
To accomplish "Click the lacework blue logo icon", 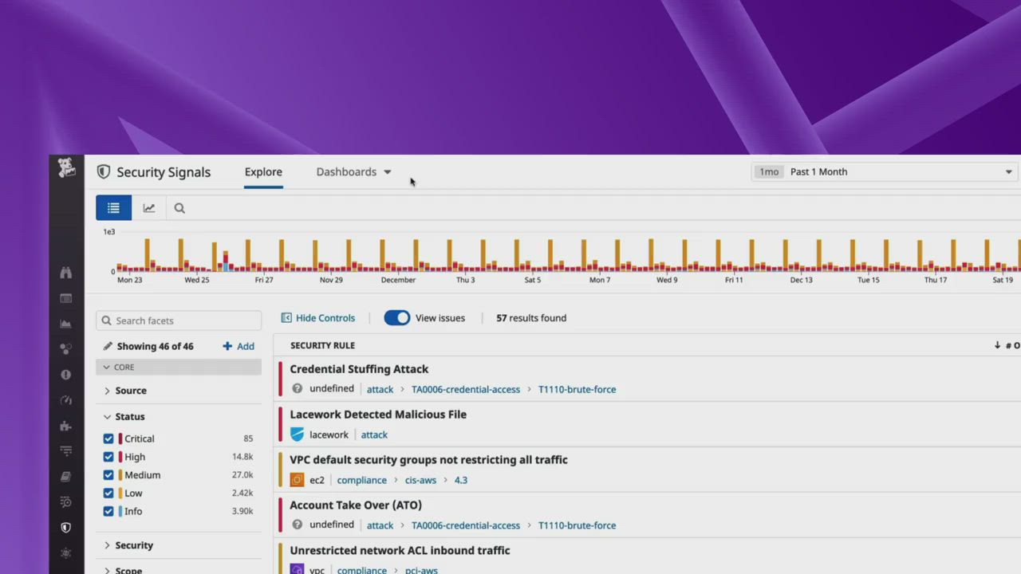I will (x=297, y=434).
